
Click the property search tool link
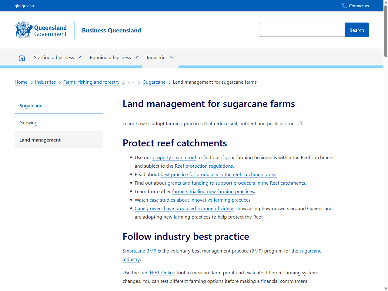coord(174,157)
